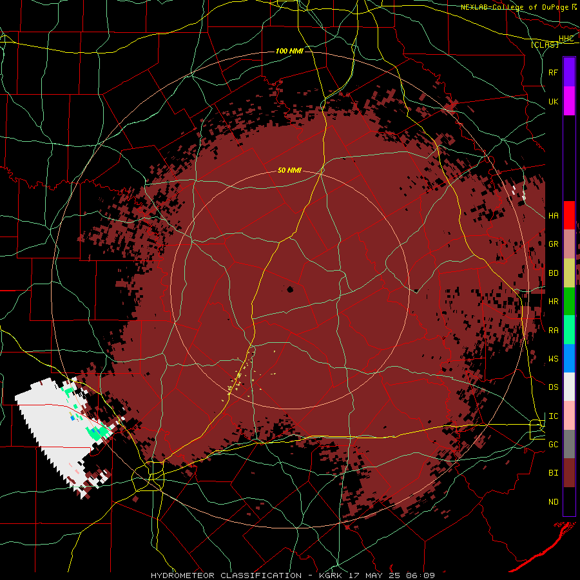The height and width of the screenshot is (580, 580).
Task: Click the RA light green legend swatch
Action: [x=569, y=330]
